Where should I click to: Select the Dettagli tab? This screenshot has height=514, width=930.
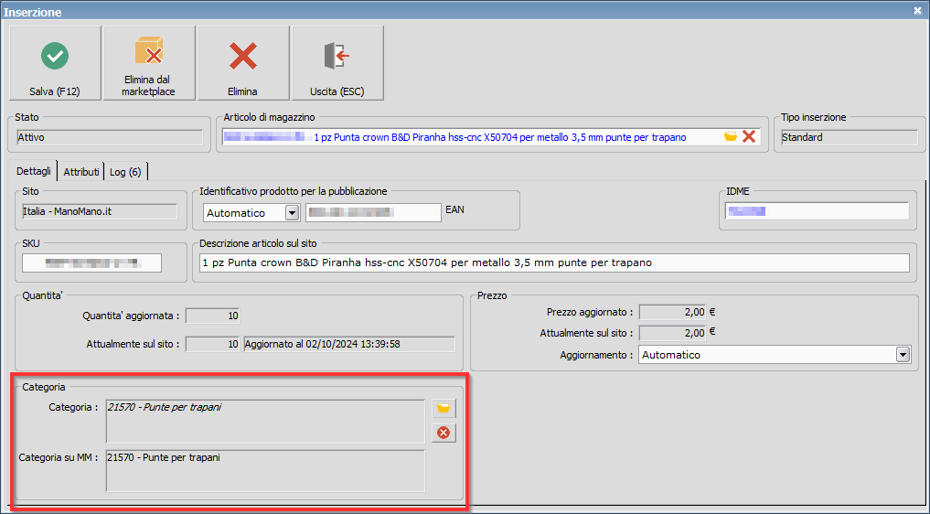(33, 172)
